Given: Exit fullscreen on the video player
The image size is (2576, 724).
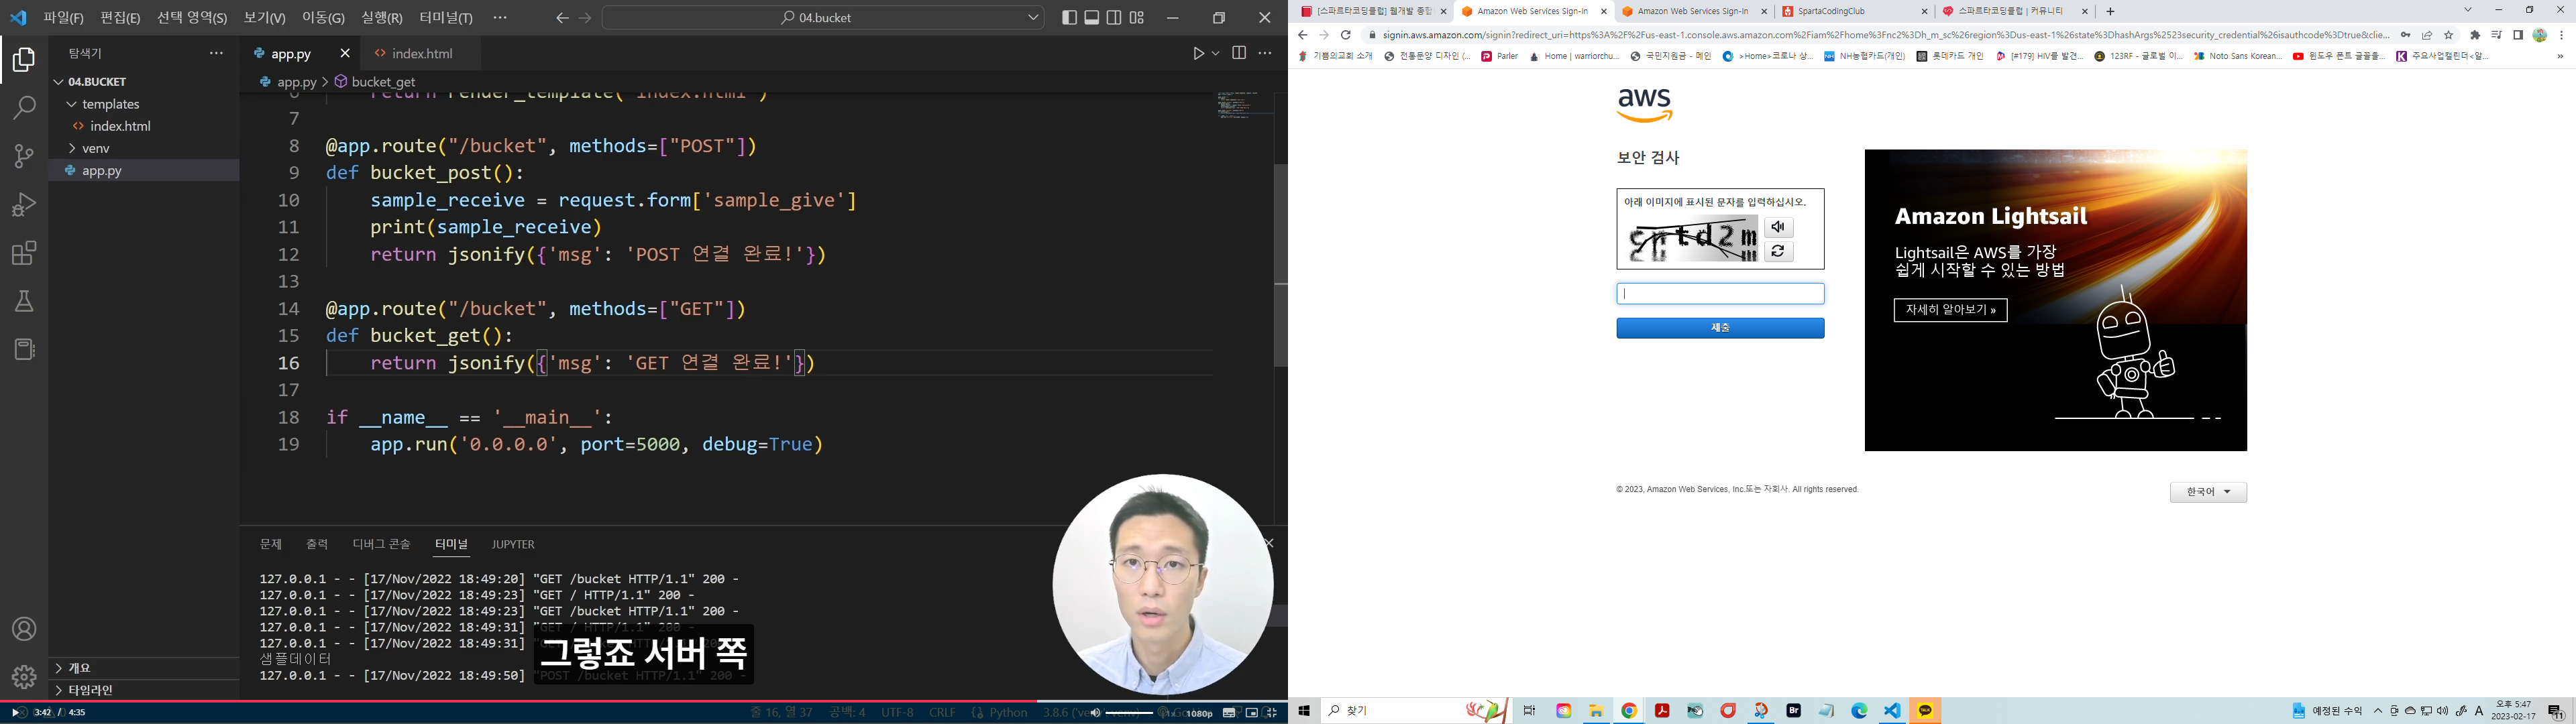Looking at the screenshot, I should [x=1272, y=713].
